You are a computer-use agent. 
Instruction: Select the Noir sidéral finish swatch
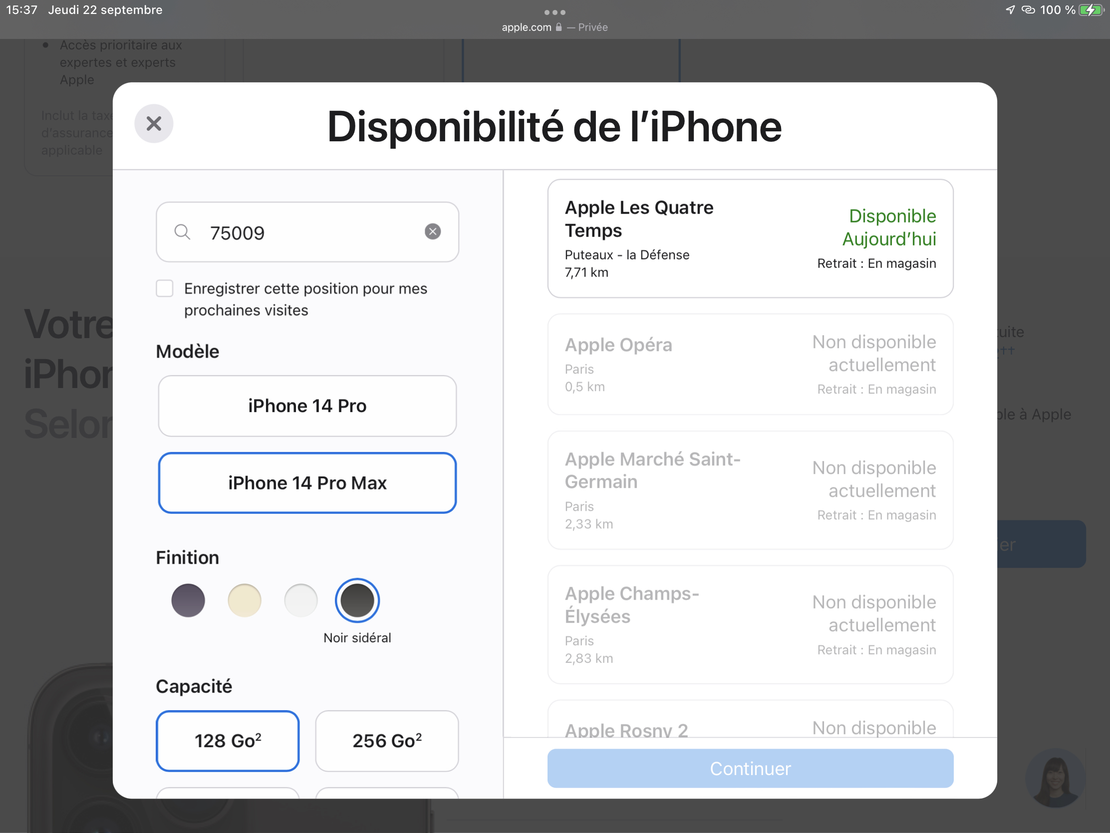pyautogui.click(x=357, y=600)
